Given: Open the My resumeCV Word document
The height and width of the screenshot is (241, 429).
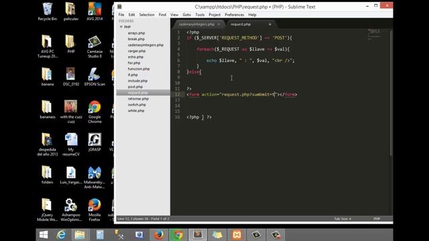Looking at the screenshot, I should (x=71, y=145).
